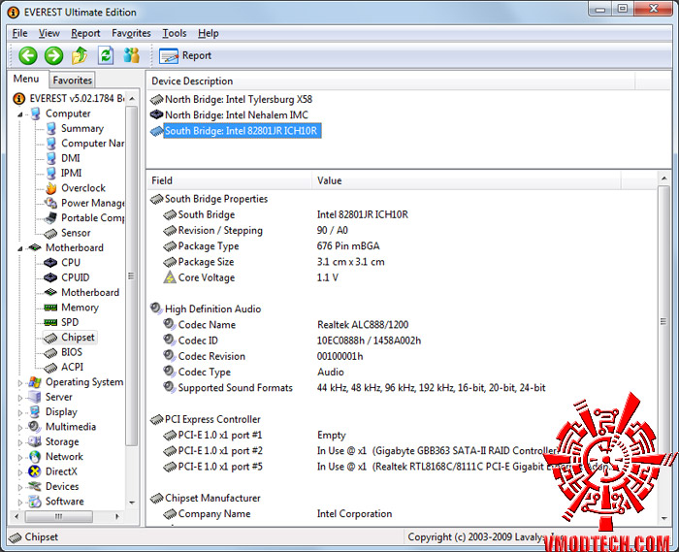Viewport: 679px width, 552px height.
Task: Expand the Network tree node
Action: pyautogui.click(x=20, y=458)
